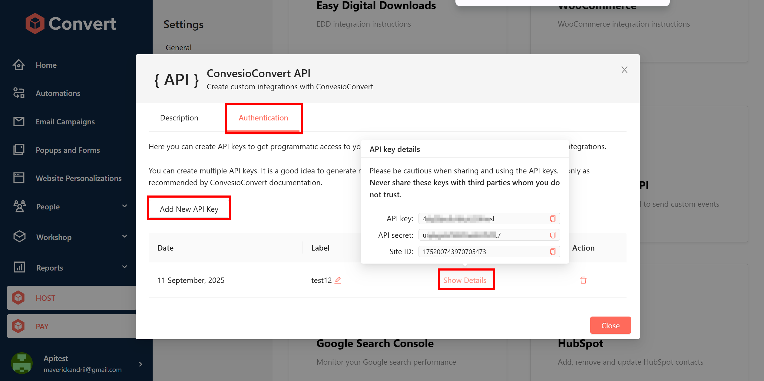Open Automations in the sidebar
The height and width of the screenshot is (381, 764).
(x=58, y=93)
